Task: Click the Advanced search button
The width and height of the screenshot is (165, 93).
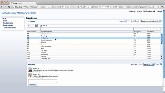Action: coord(123,21)
